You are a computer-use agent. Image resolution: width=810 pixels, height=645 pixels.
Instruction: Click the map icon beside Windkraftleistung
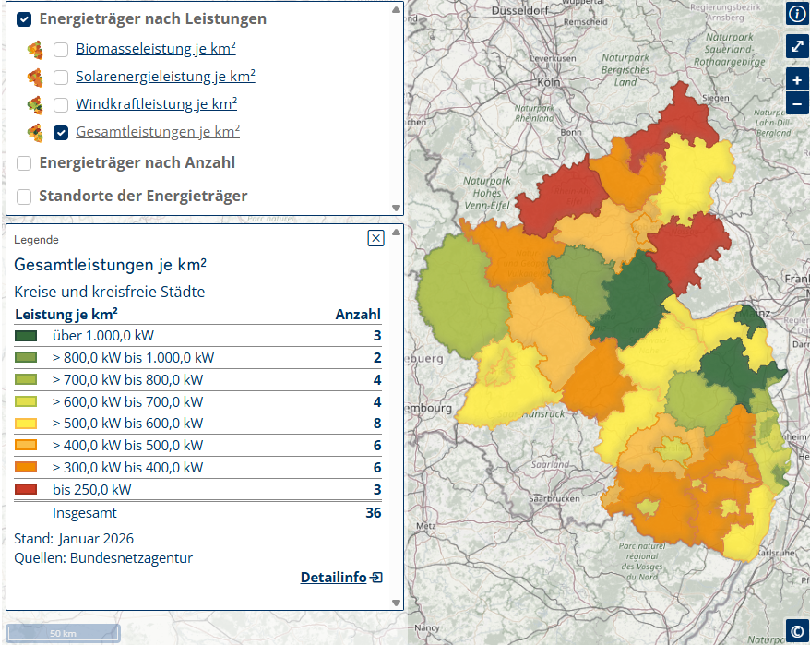[35, 104]
